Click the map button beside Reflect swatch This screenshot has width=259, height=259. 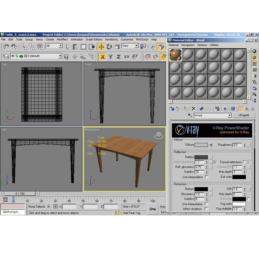click(x=211, y=157)
